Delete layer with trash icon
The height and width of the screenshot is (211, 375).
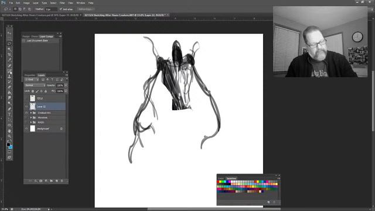pyautogui.click(x=62, y=181)
